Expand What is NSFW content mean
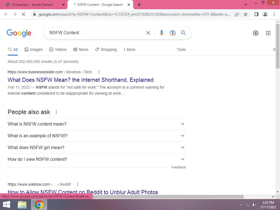This screenshot has height=210, width=280. point(97,124)
